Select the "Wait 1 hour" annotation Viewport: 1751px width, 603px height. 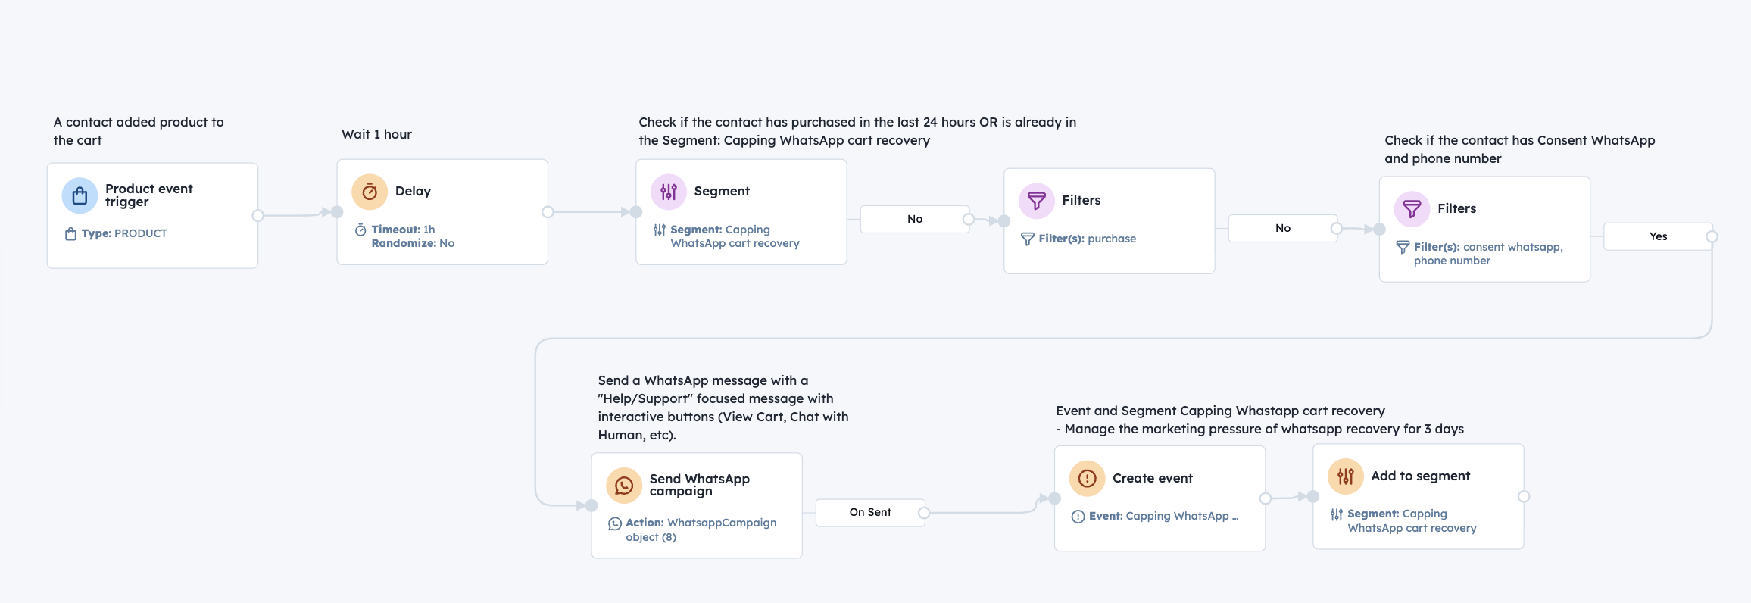pyautogui.click(x=376, y=135)
